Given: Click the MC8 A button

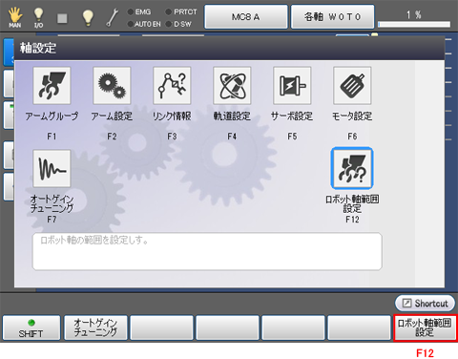Looking at the screenshot, I should point(246,17).
